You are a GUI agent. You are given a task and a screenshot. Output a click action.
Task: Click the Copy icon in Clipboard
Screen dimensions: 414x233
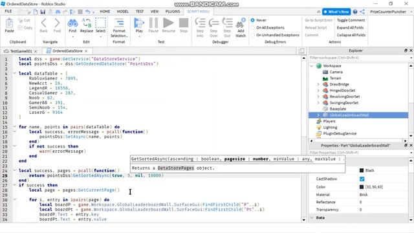(20, 27)
